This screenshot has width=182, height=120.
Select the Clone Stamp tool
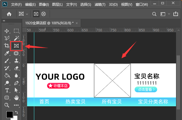[16, 61]
